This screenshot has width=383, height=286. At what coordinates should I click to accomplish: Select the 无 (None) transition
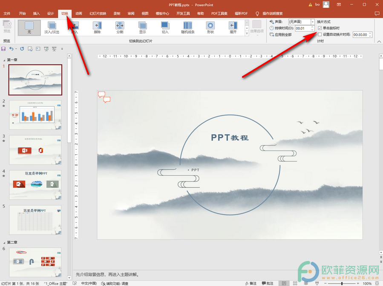point(29,28)
